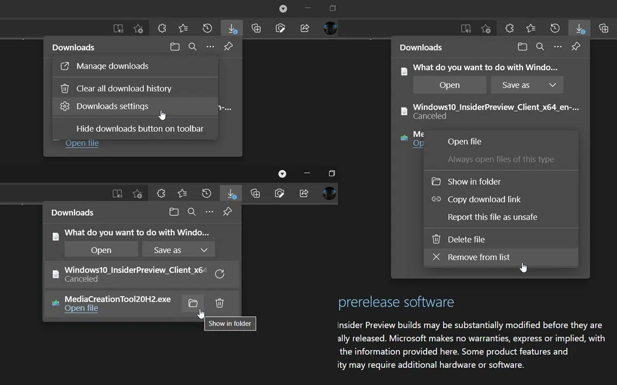The height and width of the screenshot is (385, 617).
Task: Open Downloads settings from the more options menu
Action: click(135, 106)
